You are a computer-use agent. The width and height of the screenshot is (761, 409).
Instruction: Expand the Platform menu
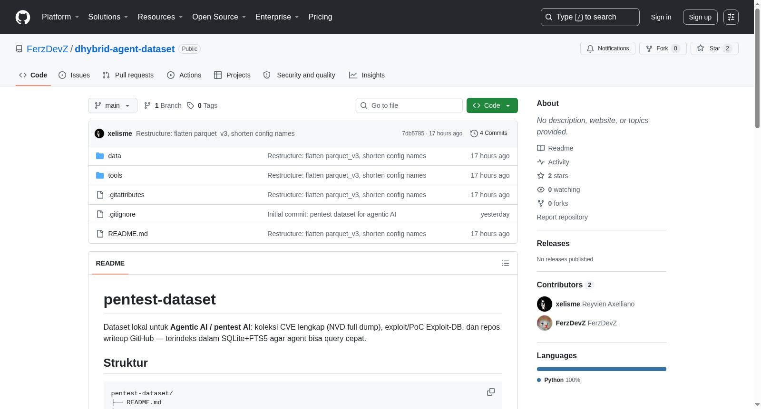pyautogui.click(x=60, y=17)
